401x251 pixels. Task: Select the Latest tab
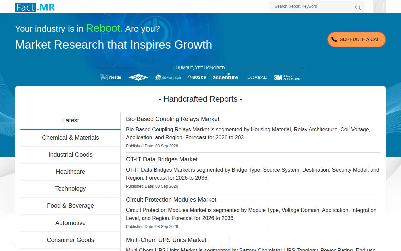[71, 121]
